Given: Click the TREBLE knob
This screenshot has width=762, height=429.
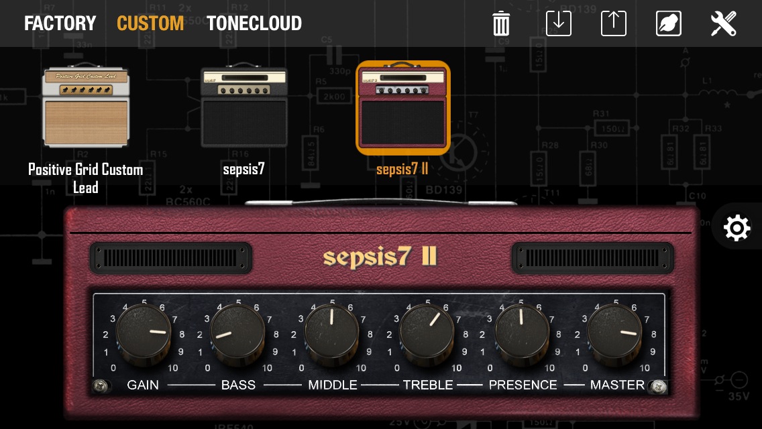Looking at the screenshot, I should [427, 335].
